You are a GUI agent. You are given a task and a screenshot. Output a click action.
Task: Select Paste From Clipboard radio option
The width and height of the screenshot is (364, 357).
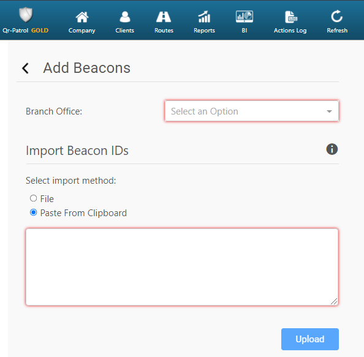[x=34, y=212]
